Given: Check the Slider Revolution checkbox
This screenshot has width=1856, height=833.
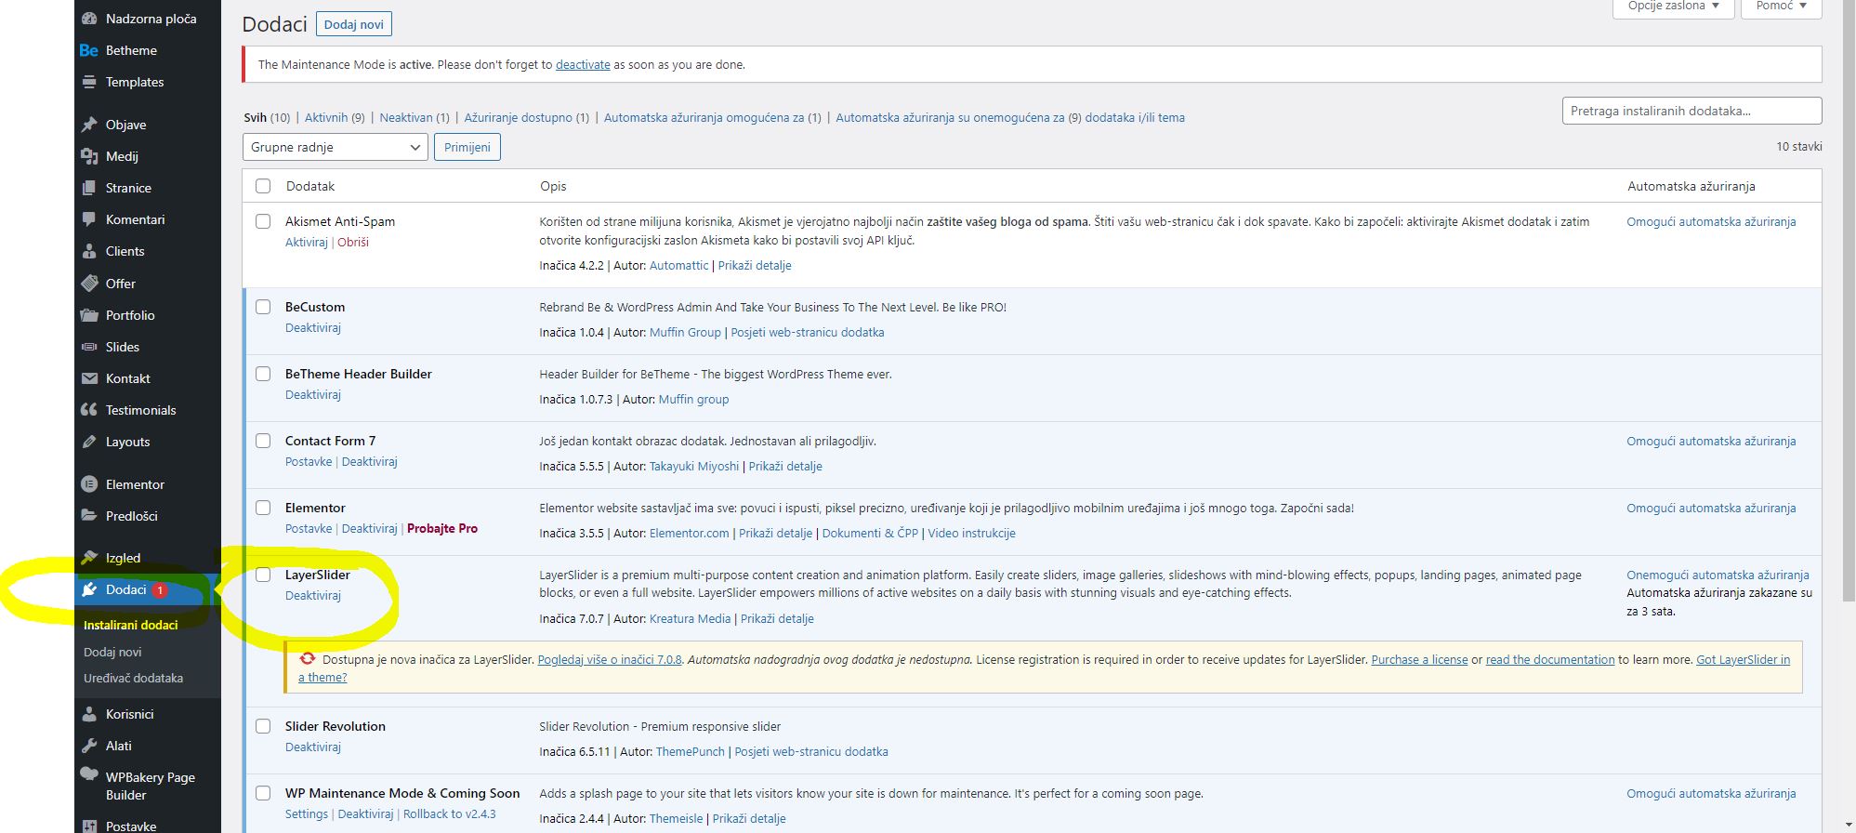Looking at the screenshot, I should [263, 726].
